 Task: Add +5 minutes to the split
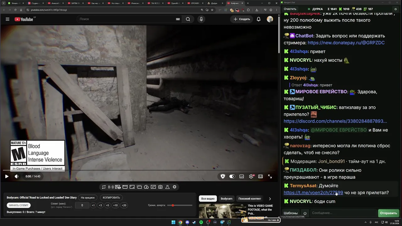tap(107, 205)
